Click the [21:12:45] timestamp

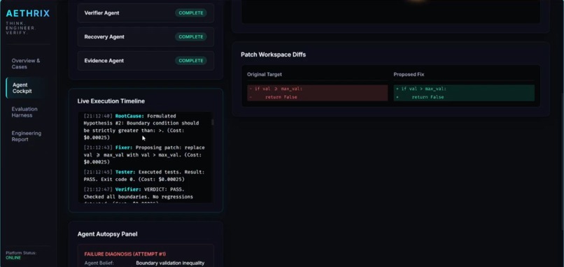[x=98, y=172]
